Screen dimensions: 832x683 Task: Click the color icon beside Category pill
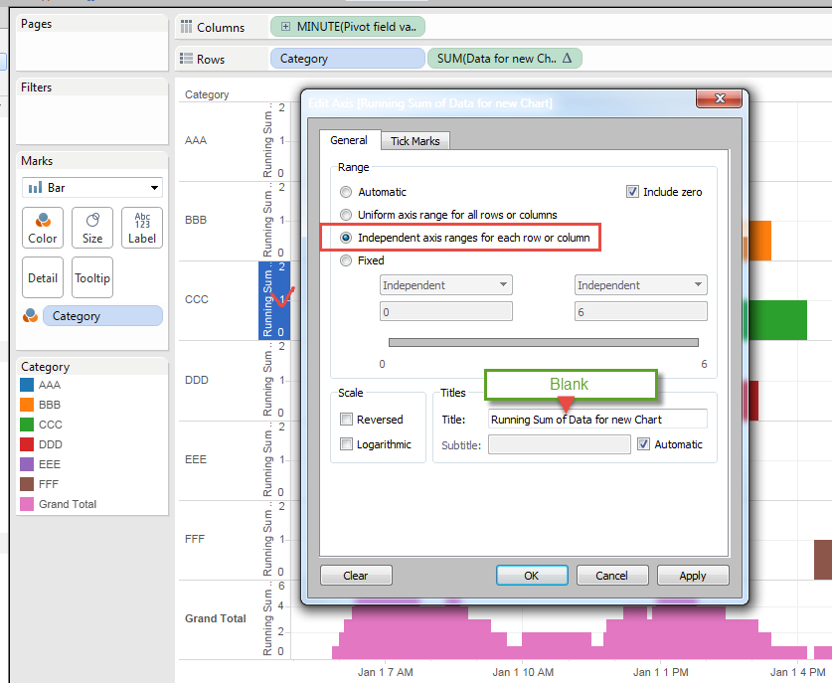point(30,316)
